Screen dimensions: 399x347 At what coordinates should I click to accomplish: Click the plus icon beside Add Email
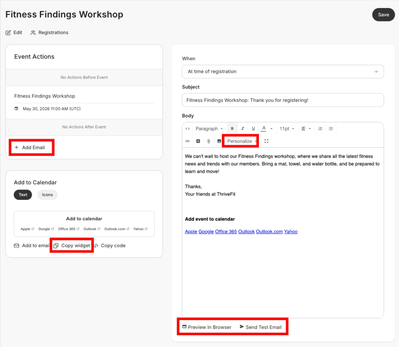17,147
